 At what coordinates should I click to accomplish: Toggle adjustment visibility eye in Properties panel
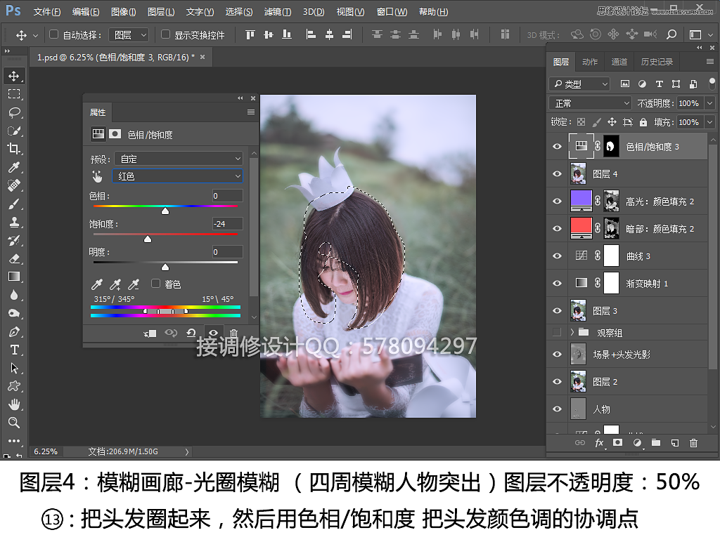point(213,333)
